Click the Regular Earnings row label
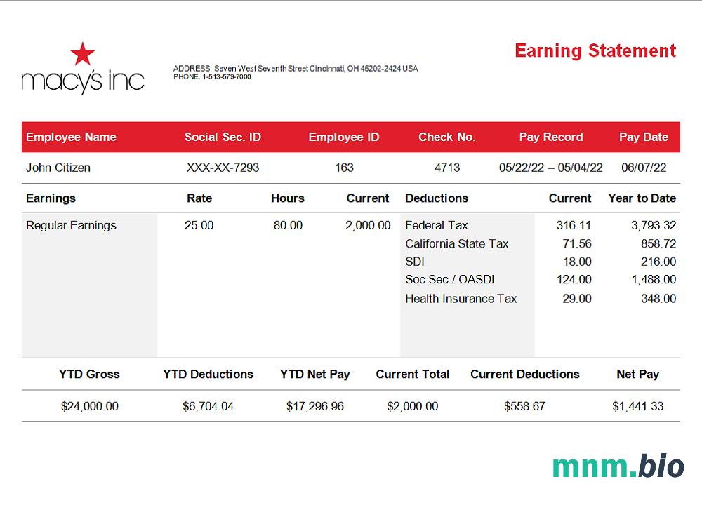This screenshot has height=505, width=702. tap(71, 225)
